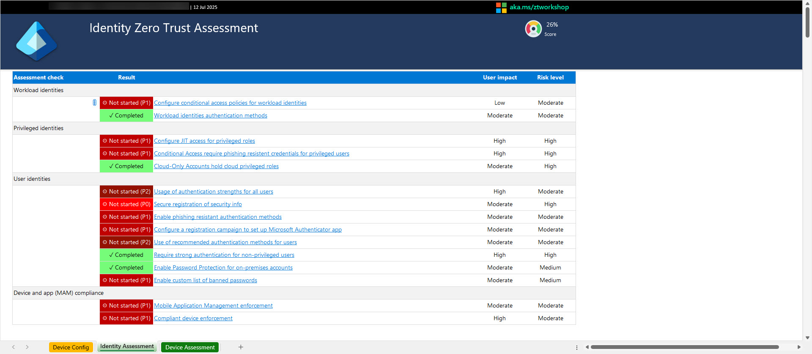
Task: Open Configure conditional access policies for workload identities
Action: point(230,103)
